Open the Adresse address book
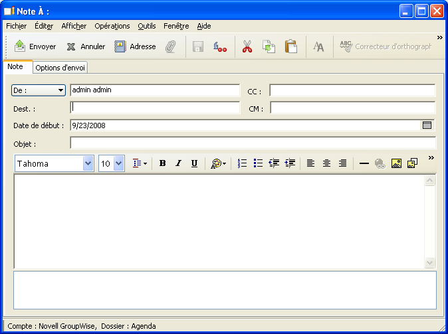The height and width of the screenshot is (334, 448). 135,46
